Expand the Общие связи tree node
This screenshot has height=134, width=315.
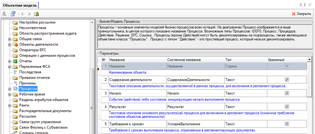point(10,39)
